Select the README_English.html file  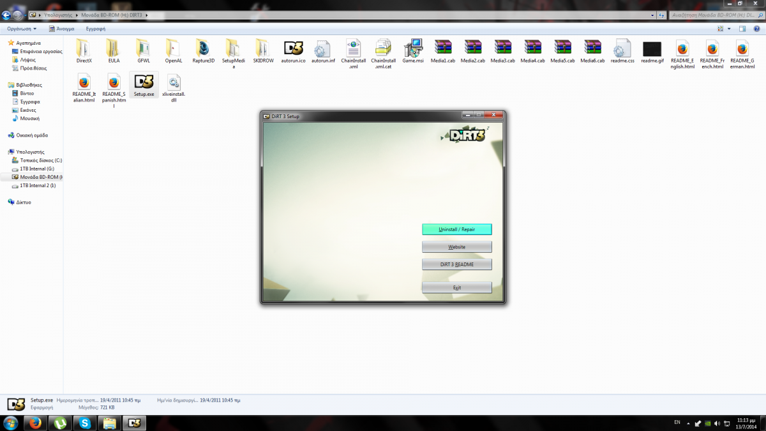(x=683, y=54)
